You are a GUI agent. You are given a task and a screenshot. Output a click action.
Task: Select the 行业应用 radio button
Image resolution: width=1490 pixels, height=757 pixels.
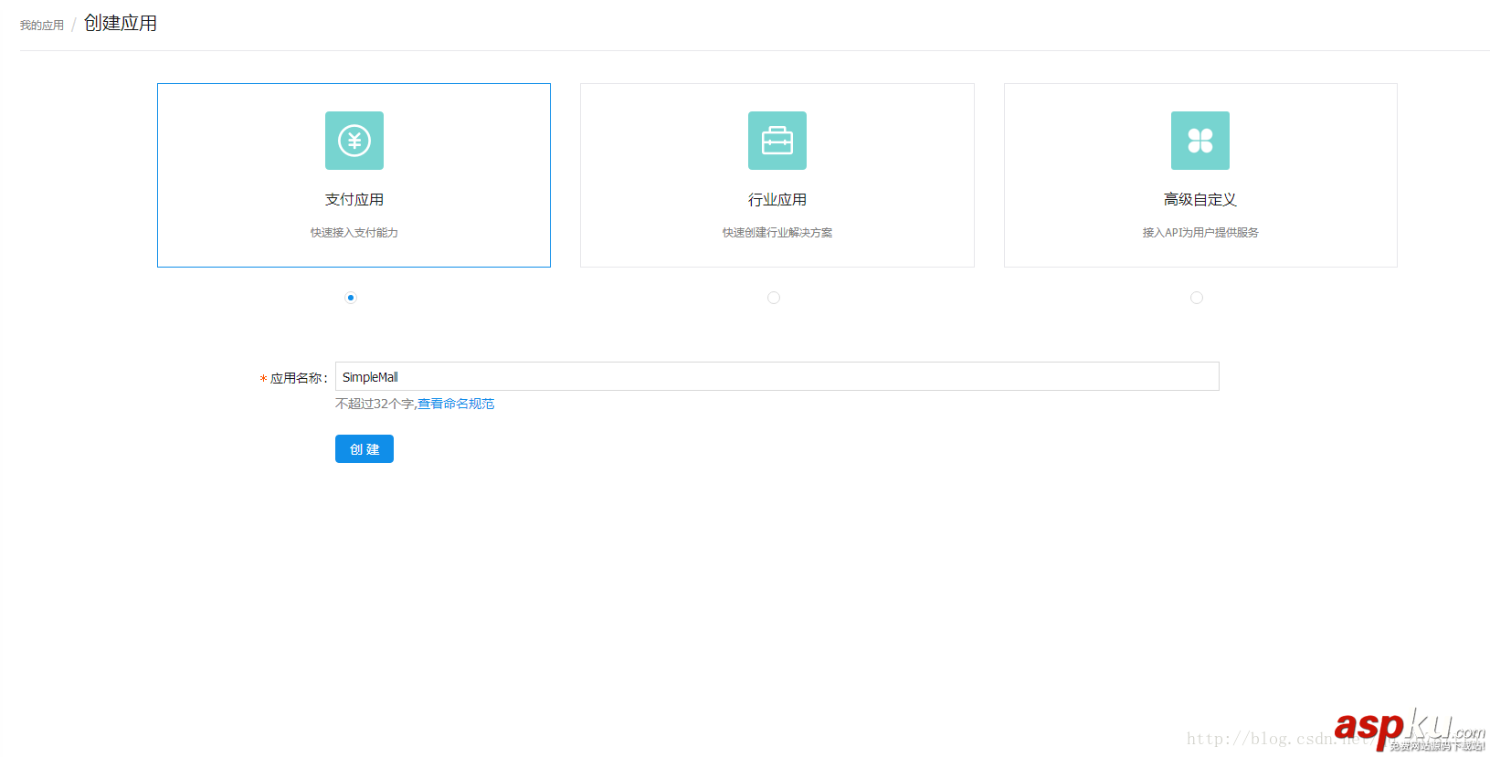(774, 298)
